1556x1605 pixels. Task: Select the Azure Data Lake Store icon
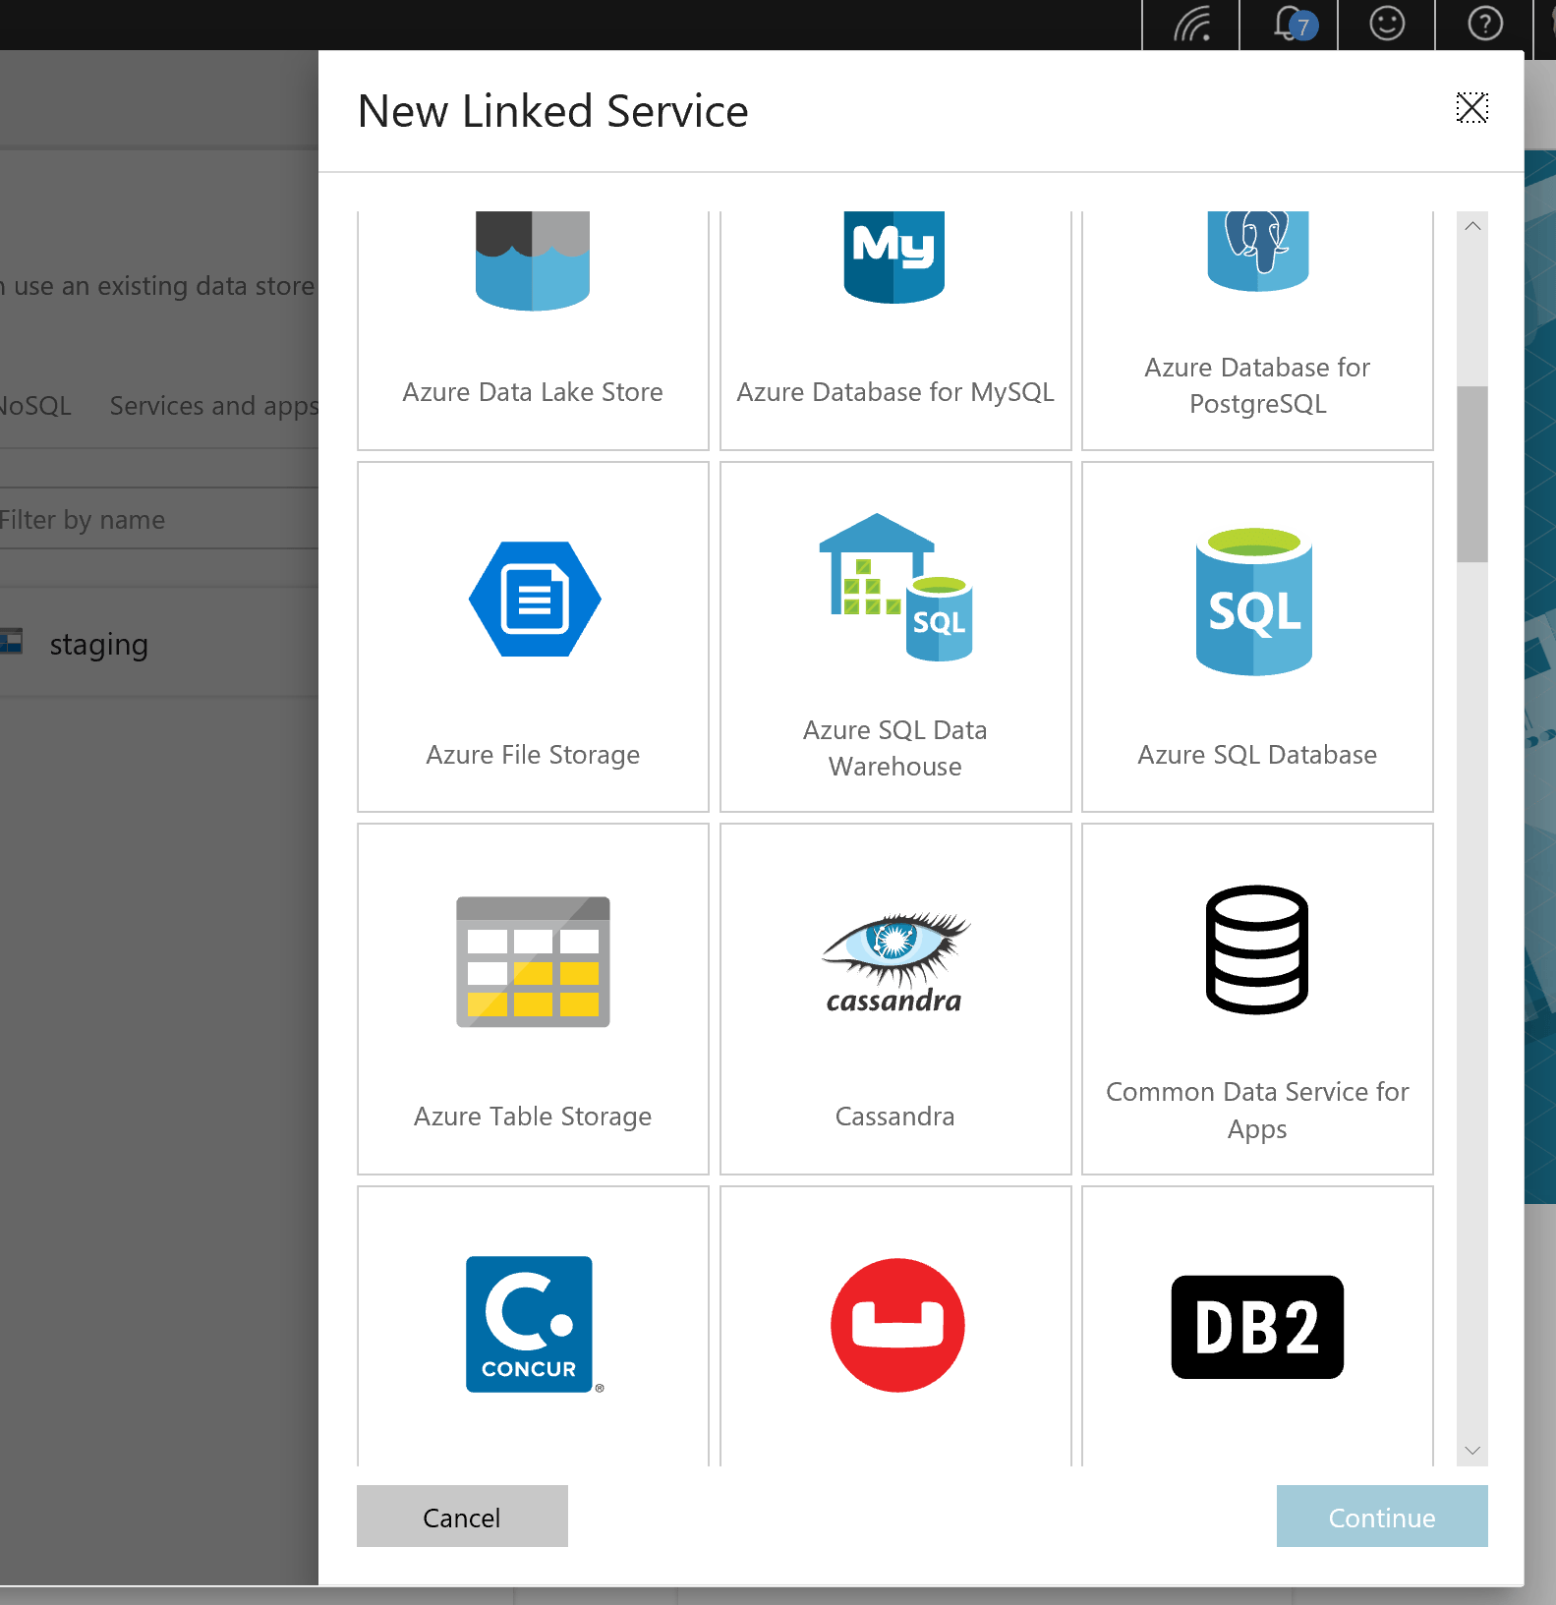pos(533,260)
